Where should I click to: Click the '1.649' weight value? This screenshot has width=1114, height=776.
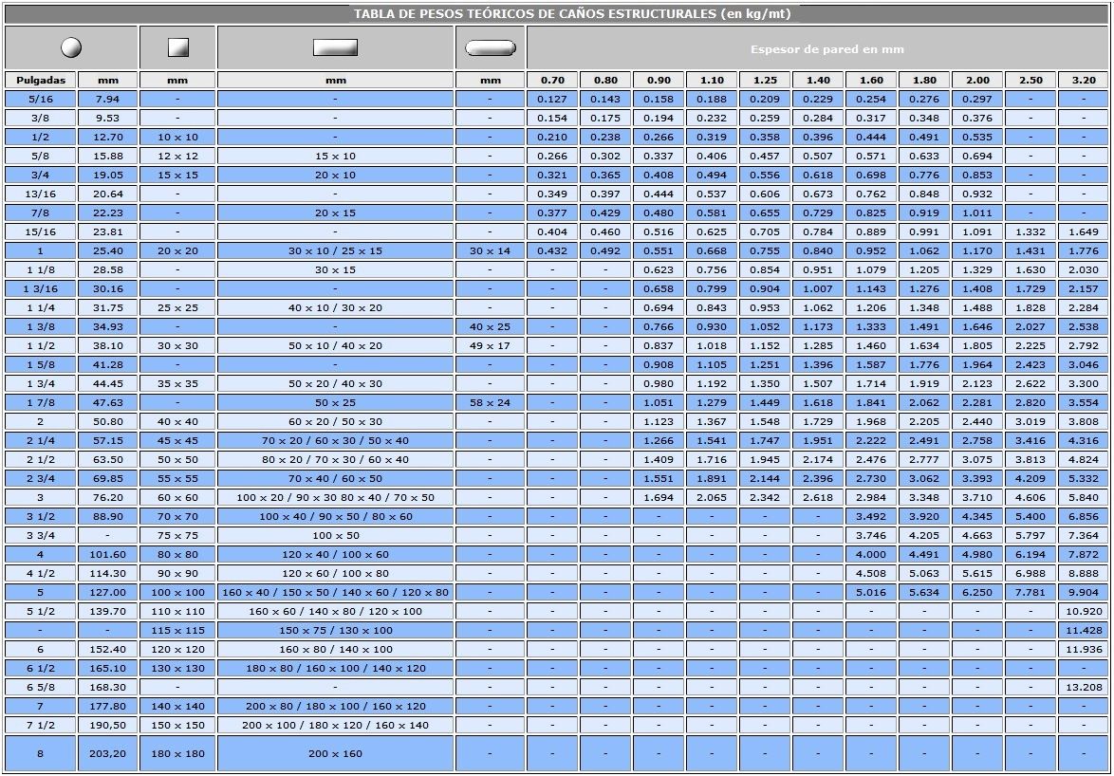coord(1084,232)
